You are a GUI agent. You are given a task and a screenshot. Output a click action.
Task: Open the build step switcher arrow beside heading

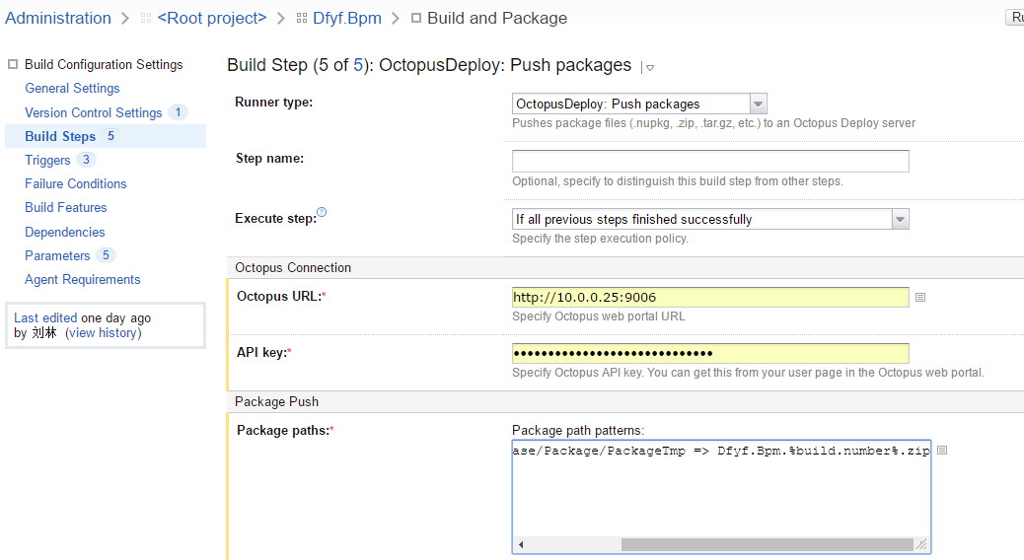[x=649, y=67]
